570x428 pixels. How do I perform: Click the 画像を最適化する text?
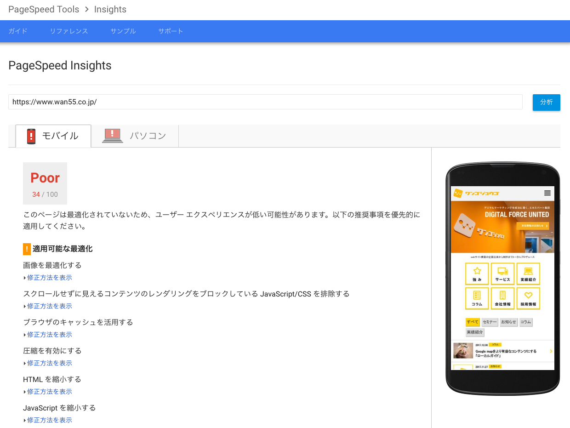tap(52, 265)
